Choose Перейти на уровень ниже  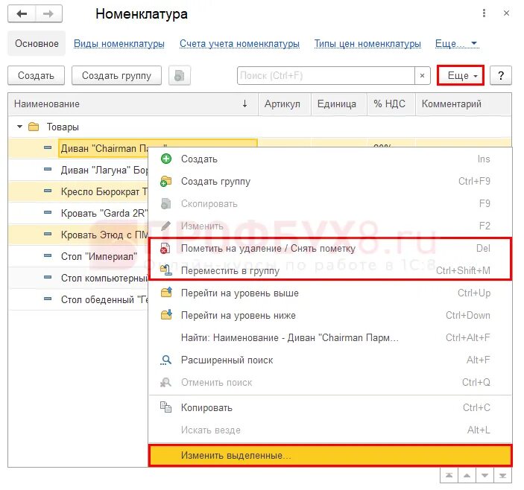[330, 316]
